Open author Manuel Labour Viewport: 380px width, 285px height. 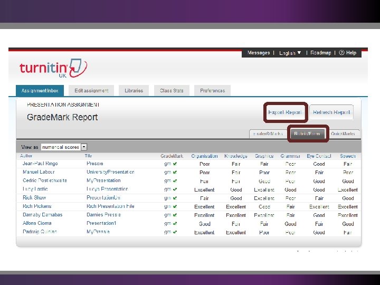[x=39, y=172]
